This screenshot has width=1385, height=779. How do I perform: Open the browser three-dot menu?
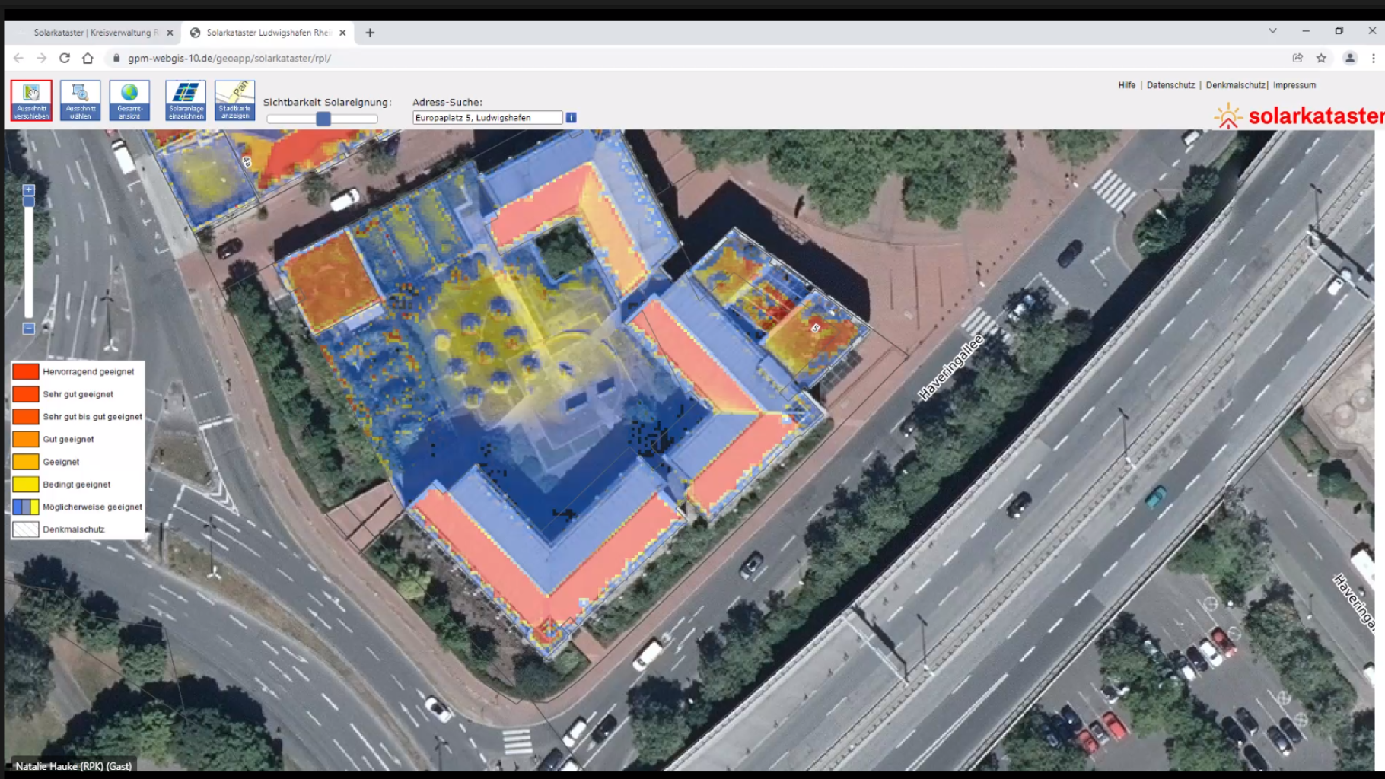tap(1373, 58)
